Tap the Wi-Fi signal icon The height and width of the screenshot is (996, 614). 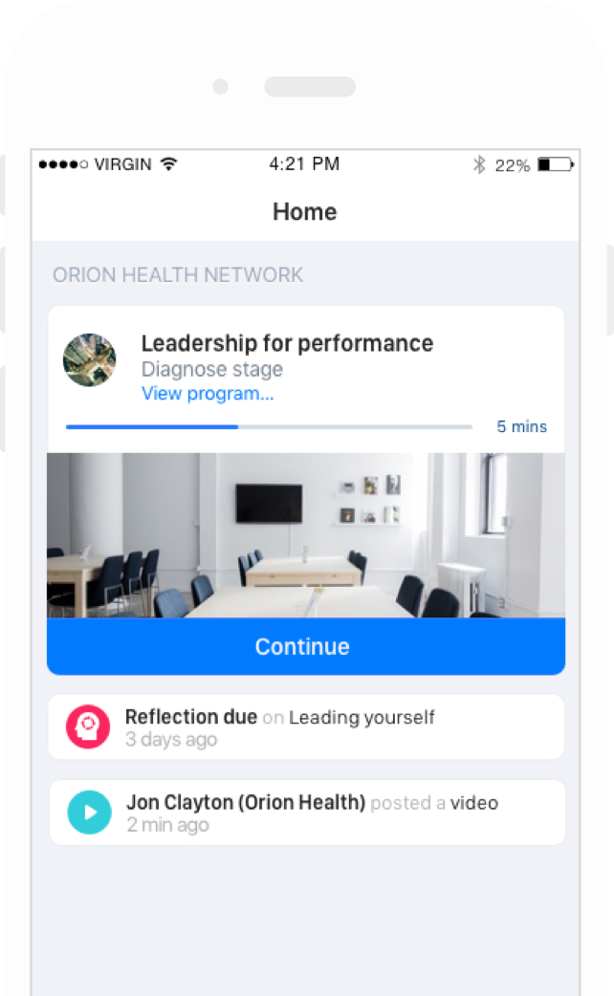click(x=168, y=163)
